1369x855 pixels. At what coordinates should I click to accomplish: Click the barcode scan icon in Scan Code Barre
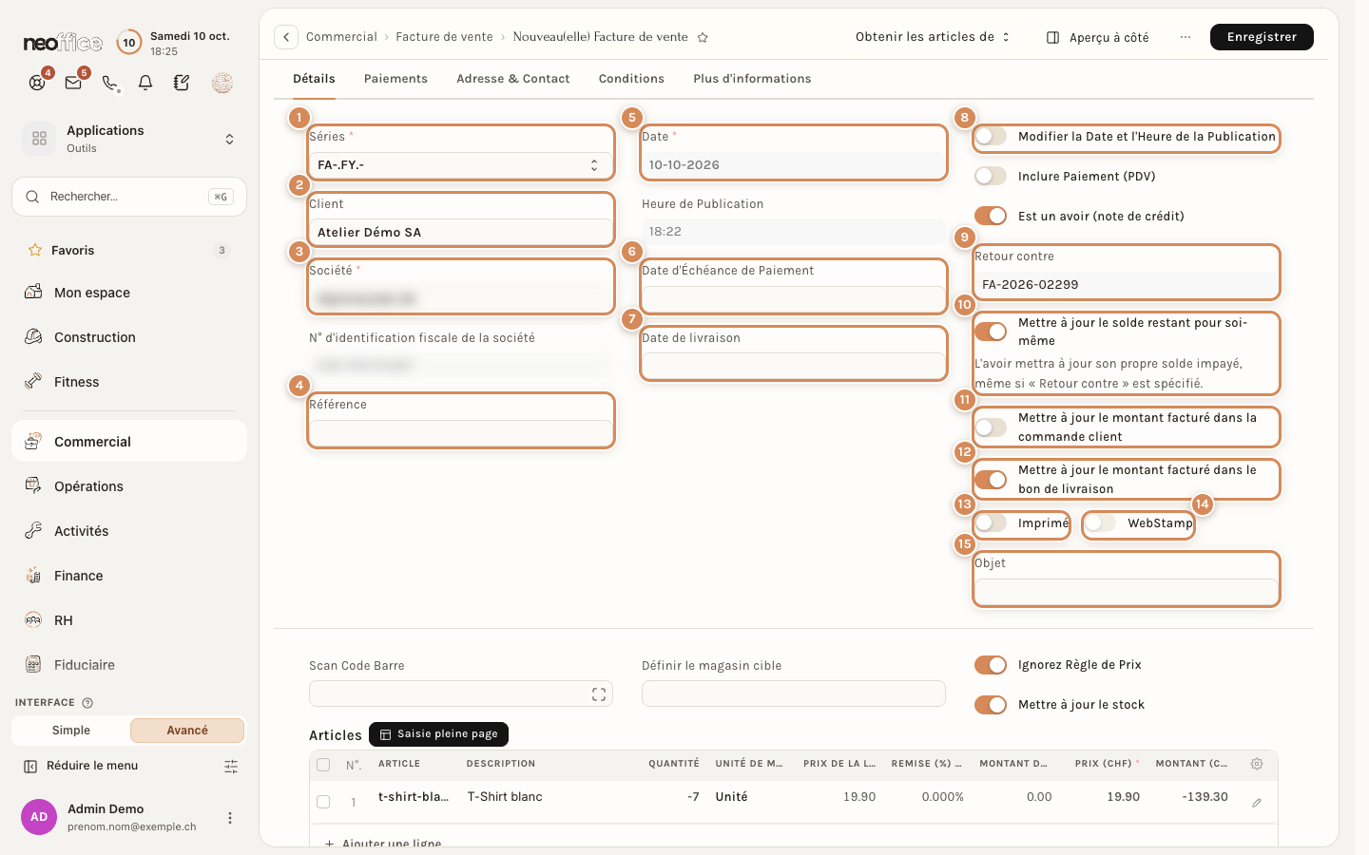pos(599,694)
